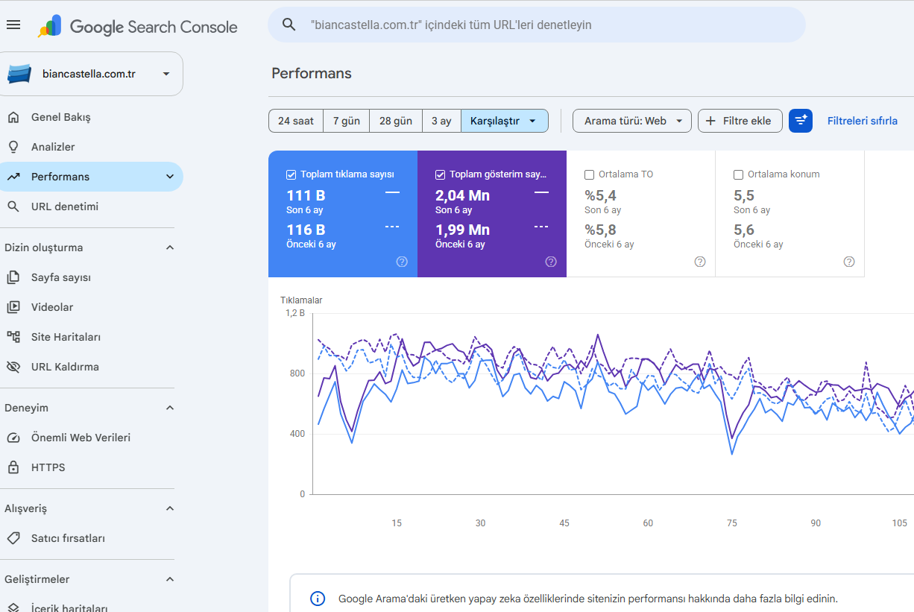Click the biancastella.com.tr property favicon
The height and width of the screenshot is (612, 914).
(x=19, y=74)
